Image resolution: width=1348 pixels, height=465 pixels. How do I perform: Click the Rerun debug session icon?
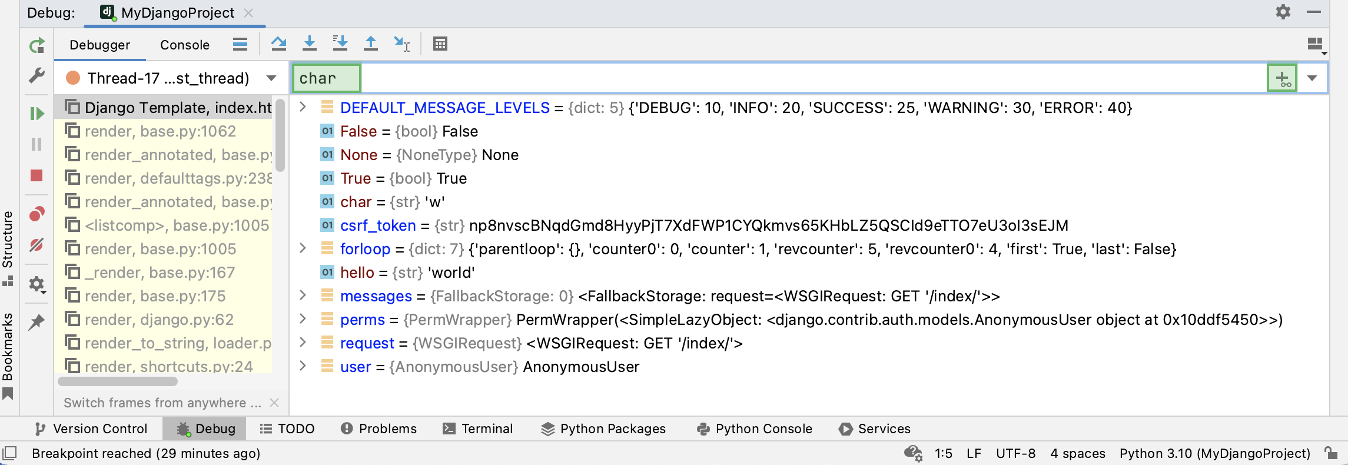(37, 45)
